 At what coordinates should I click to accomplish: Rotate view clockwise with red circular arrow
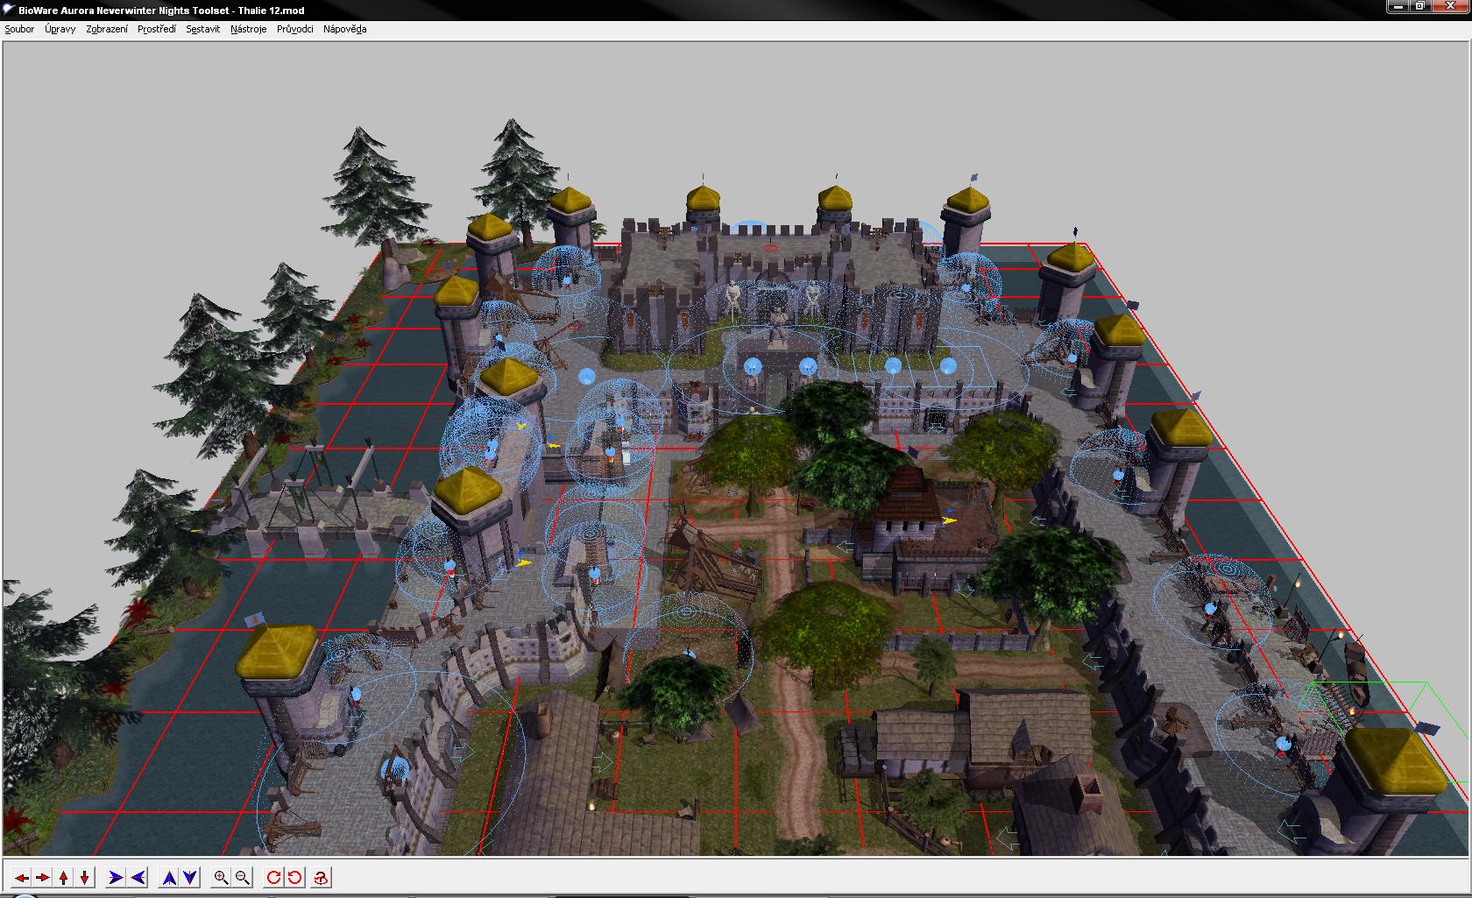(x=273, y=878)
